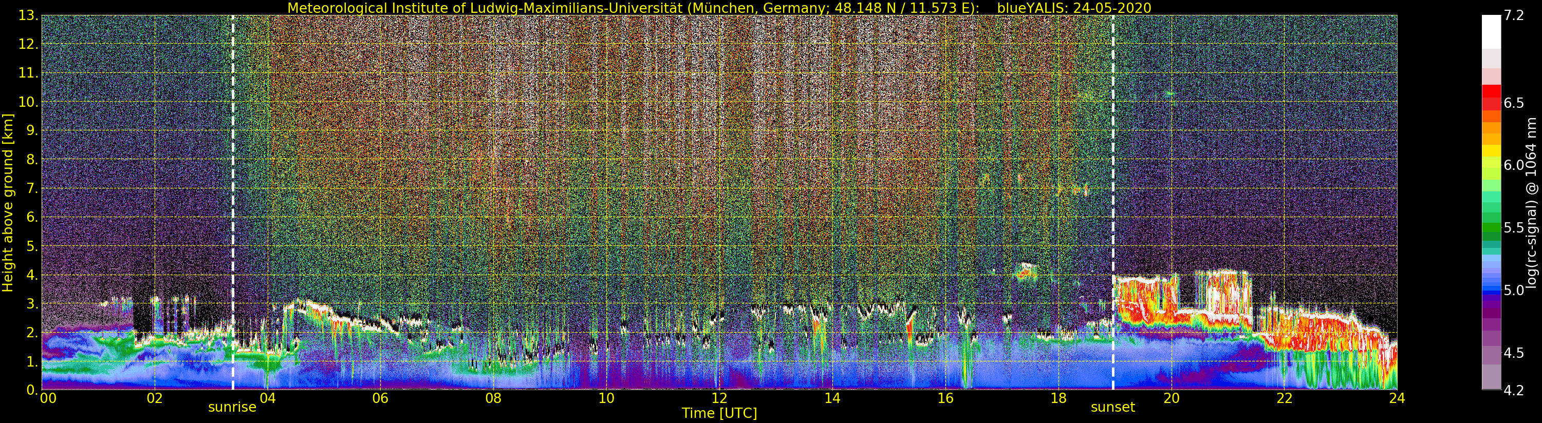Click the height axis tick label '3.'
The height and width of the screenshot is (423, 1542).
click(32, 303)
